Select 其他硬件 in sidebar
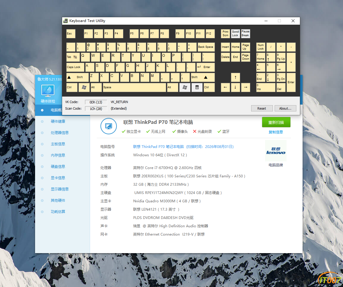The height and width of the screenshot is (287, 343). 58,201
